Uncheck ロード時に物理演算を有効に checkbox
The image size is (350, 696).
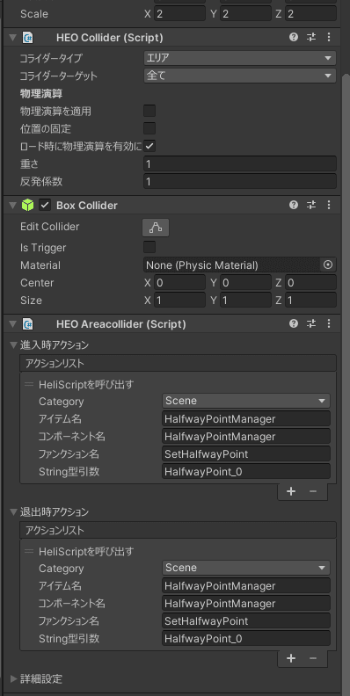tap(149, 146)
